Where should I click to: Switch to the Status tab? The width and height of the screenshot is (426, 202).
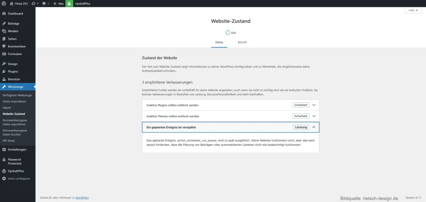tap(219, 43)
